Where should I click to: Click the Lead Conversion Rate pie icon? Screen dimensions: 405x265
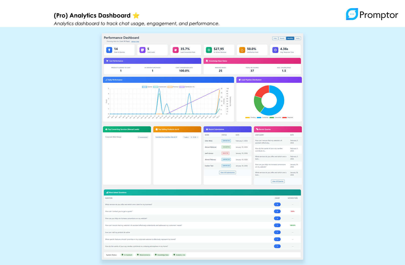176,50
